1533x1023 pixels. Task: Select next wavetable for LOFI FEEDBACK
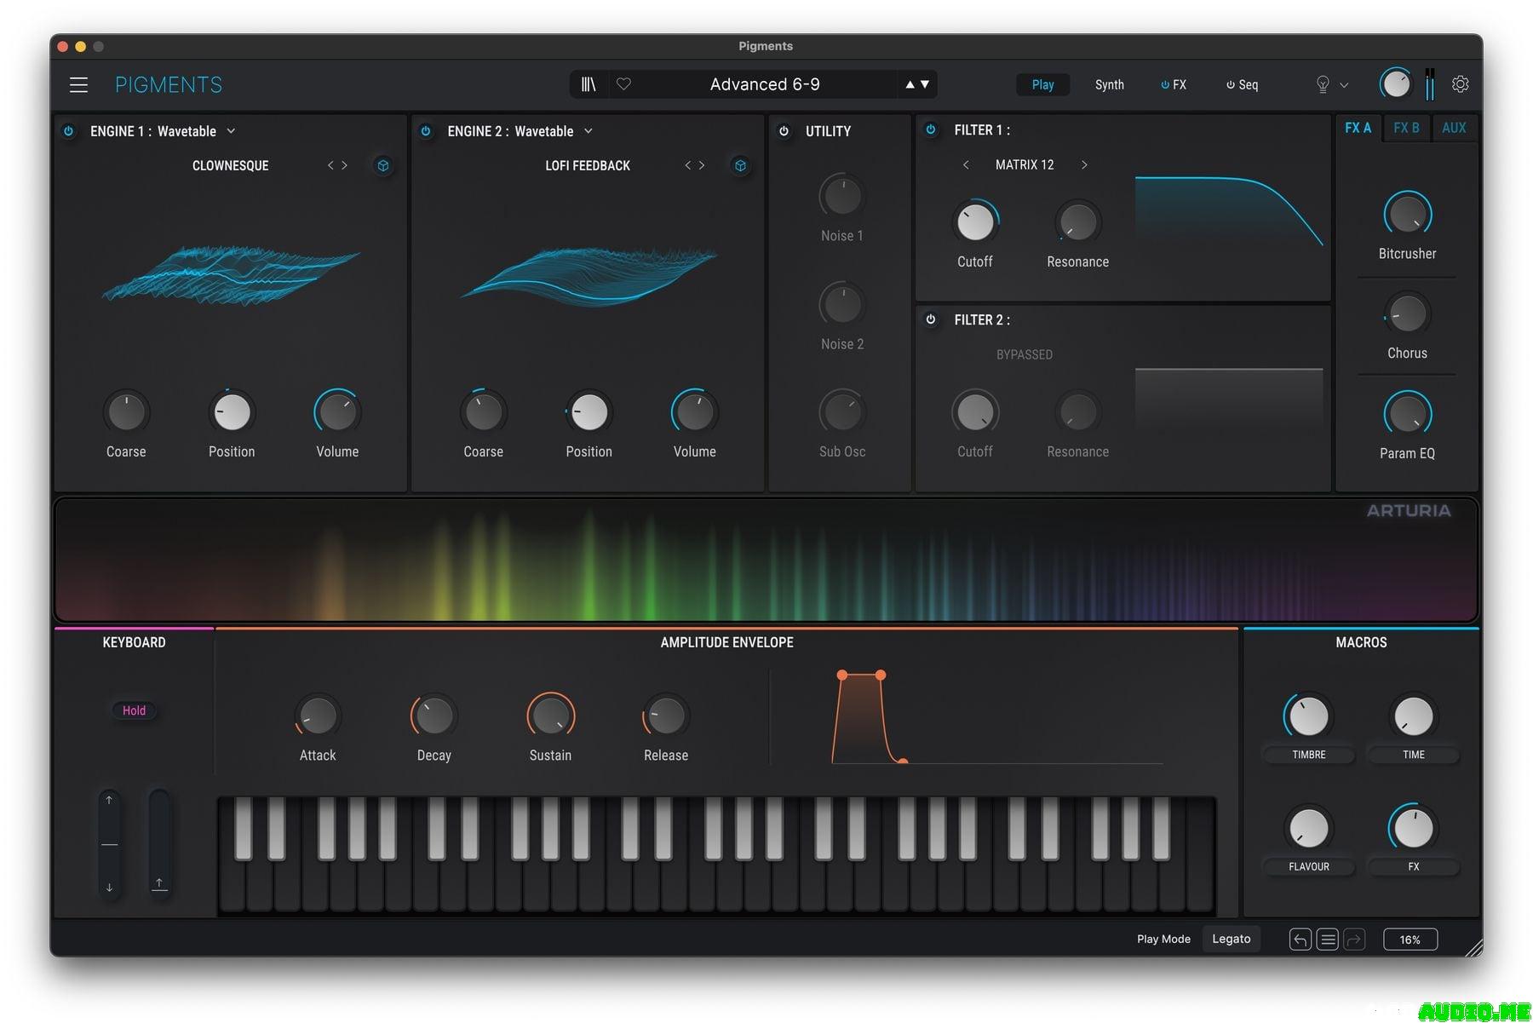point(702,165)
